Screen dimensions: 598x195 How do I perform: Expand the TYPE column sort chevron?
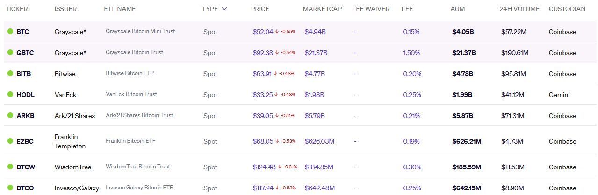[x=224, y=9]
